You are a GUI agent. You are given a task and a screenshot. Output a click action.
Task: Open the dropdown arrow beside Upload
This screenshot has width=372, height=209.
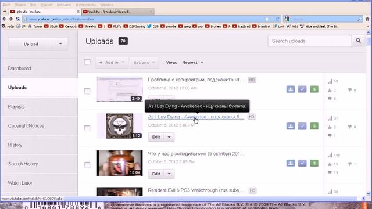[x=60, y=44]
